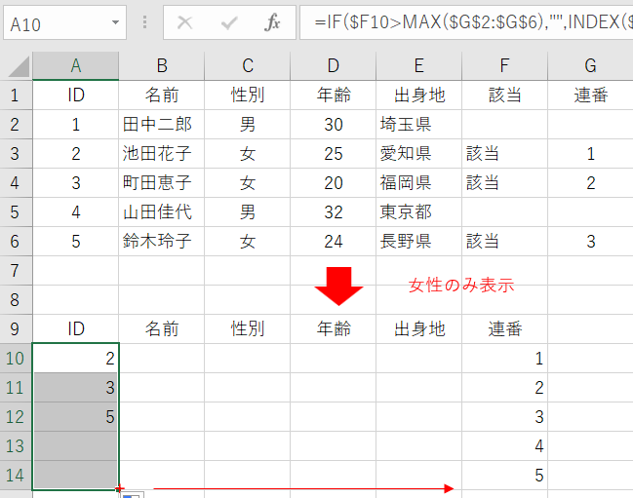Click the 連番 header cell in row 9
Screen dimensions: 633x498
point(504,328)
